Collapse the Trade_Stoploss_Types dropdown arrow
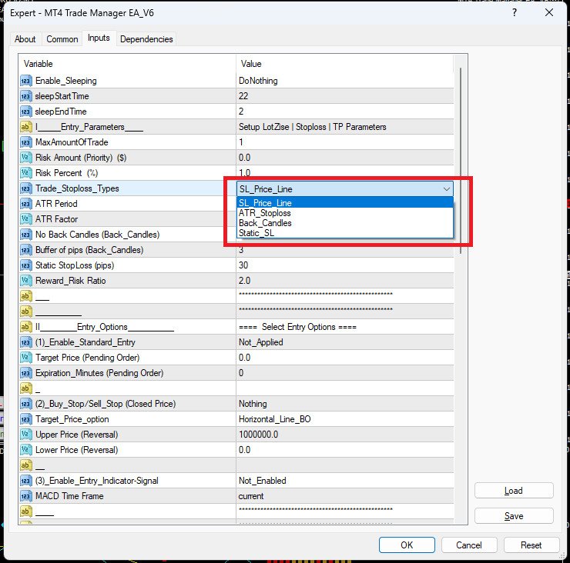This screenshot has height=563, width=570. coord(446,189)
